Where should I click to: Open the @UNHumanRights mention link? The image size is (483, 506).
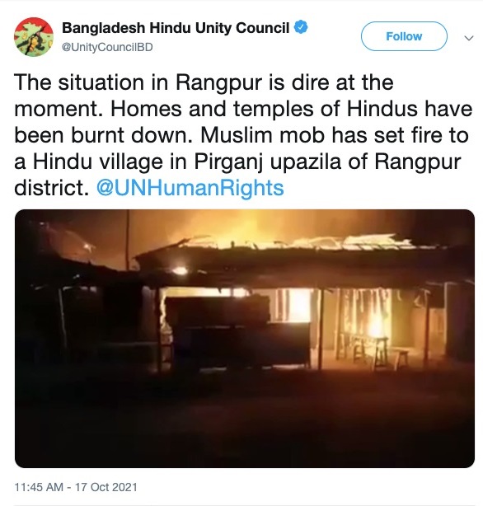[190, 188]
